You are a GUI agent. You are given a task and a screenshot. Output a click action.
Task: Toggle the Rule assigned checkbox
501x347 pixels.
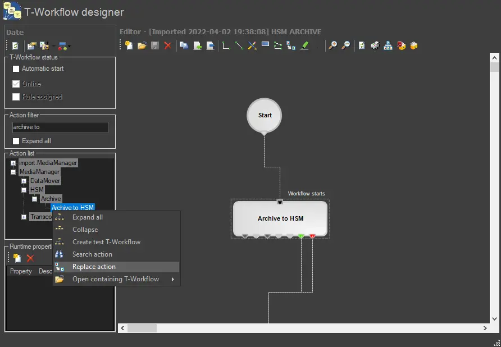click(16, 97)
